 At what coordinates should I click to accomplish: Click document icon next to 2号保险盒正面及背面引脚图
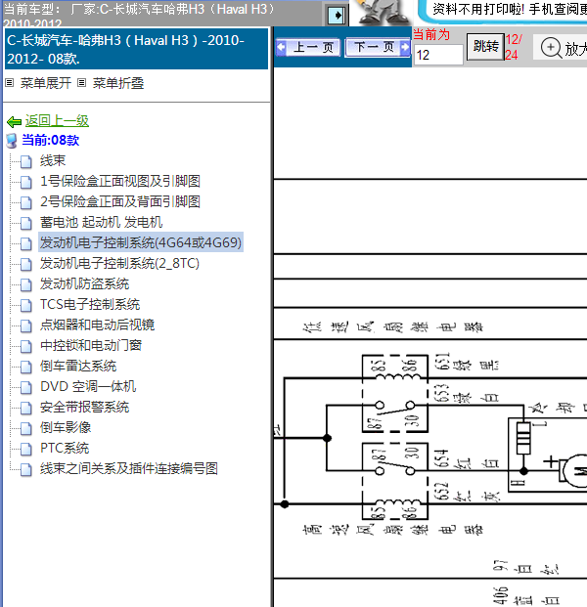click(26, 202)
